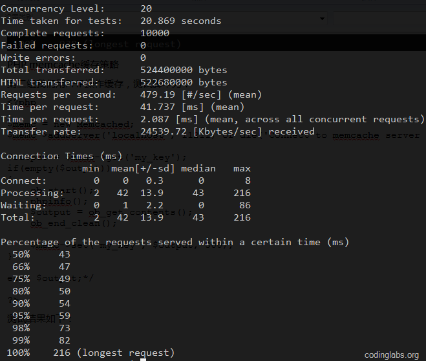
Task: Click the "Write errors:" label
Action: 38,58
